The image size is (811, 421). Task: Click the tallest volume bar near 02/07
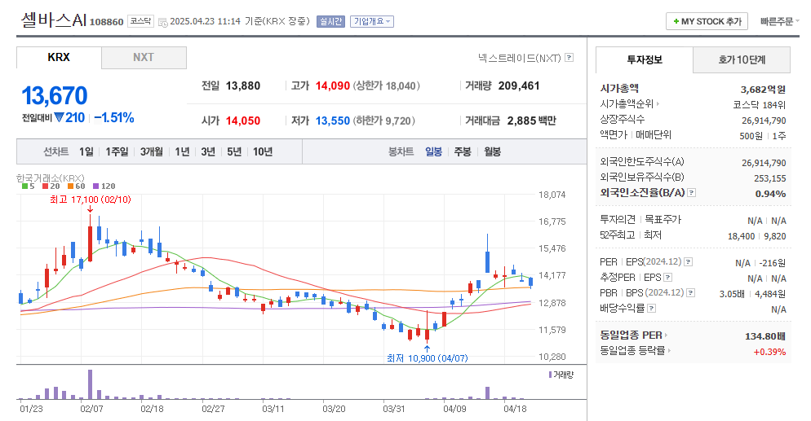click(90, 384)
